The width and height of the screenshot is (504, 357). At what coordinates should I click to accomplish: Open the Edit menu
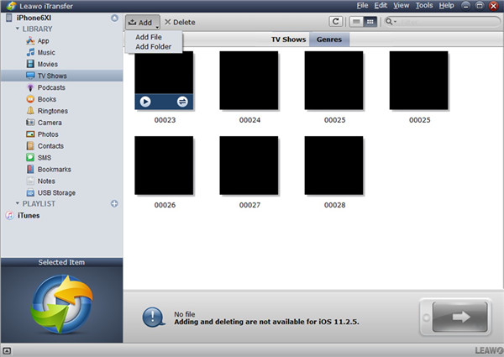point(381,6)
